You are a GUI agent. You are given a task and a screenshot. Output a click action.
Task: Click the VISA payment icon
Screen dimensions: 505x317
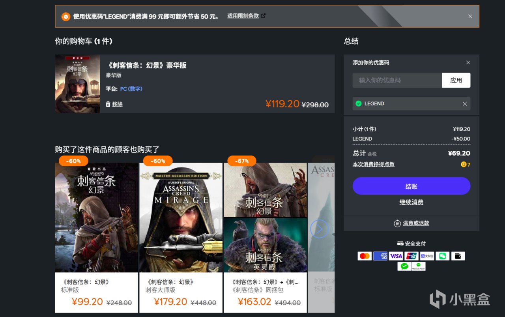(x=396, y=256)
